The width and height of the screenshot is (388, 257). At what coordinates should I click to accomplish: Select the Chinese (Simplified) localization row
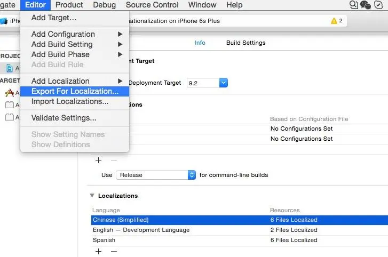[240, 220]
